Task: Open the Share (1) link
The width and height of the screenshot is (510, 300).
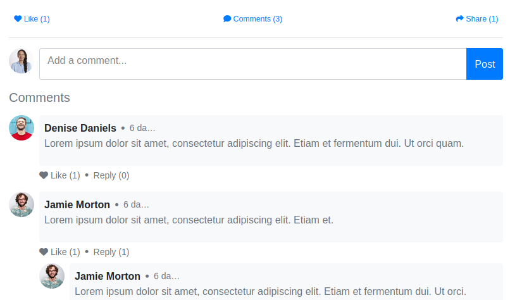Action: pyautogui.click(x=477, y=19)
